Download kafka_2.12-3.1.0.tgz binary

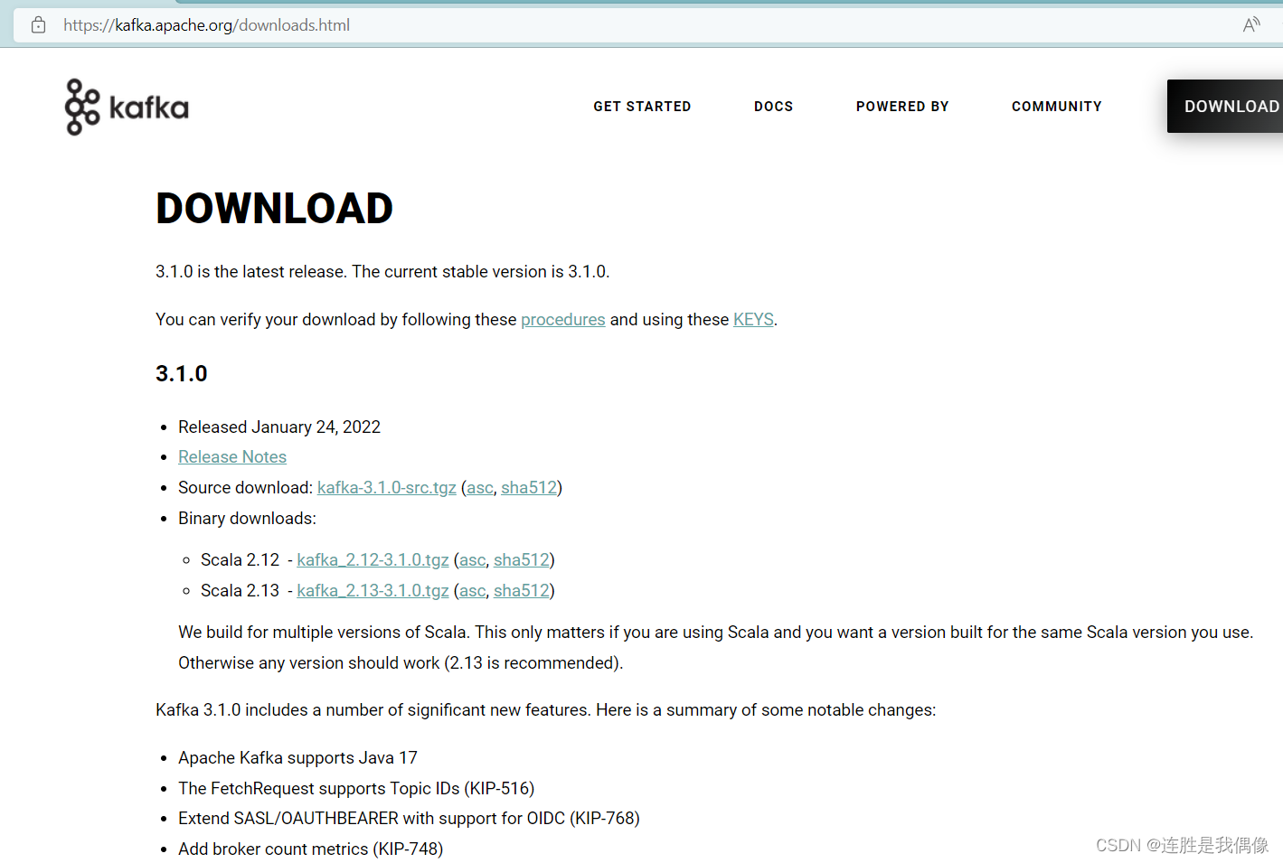click(373, 560)
